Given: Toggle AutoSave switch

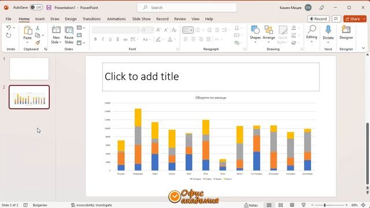Looking at the screenshot, I should click(x=36, y=8).
